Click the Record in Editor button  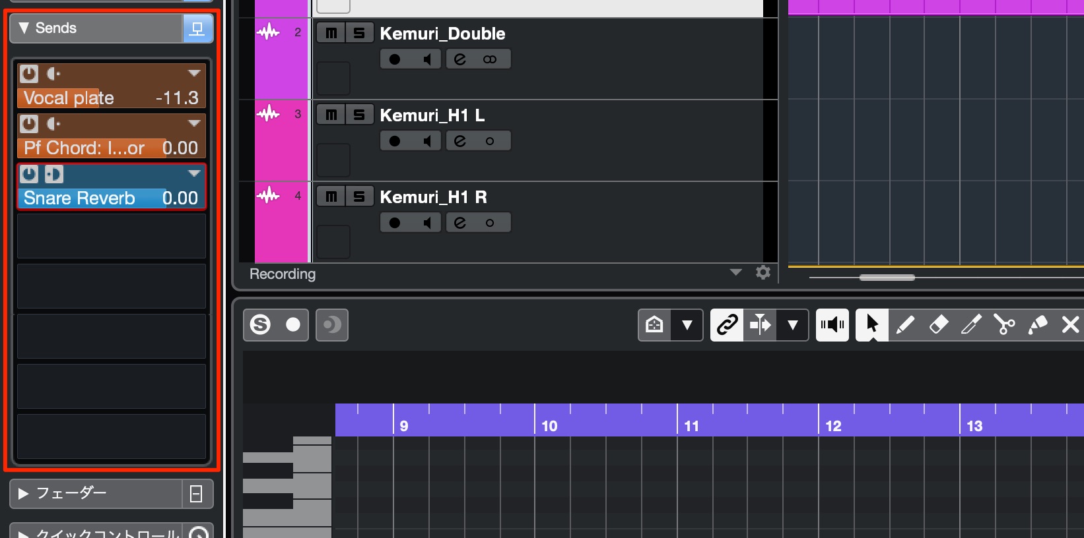292,324
